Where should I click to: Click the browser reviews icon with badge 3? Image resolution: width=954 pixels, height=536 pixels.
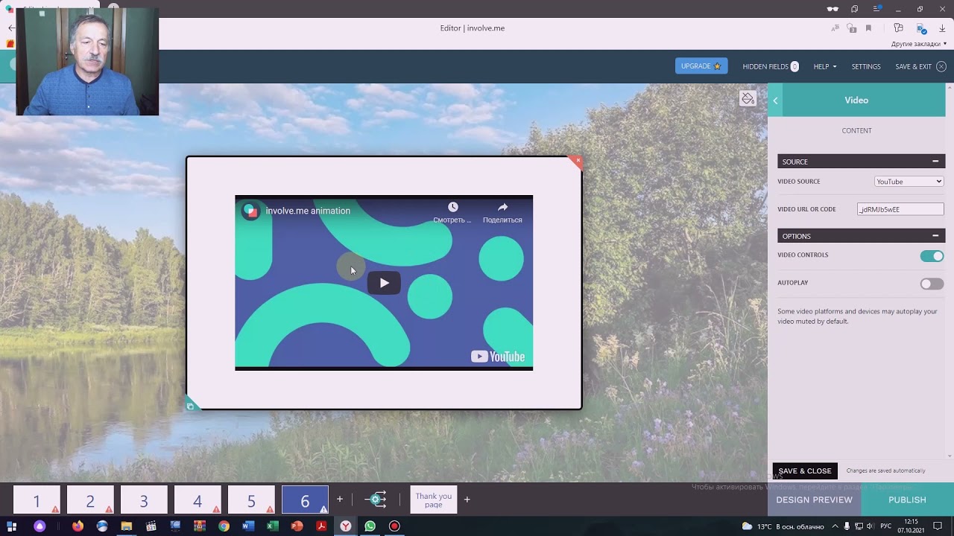[852, 28]
